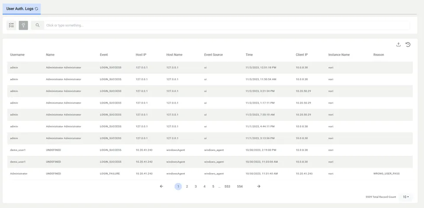The image size is (424, 208).
Task: Click the WRONG_USER_PASS reason cell
Action: point(386,174)
